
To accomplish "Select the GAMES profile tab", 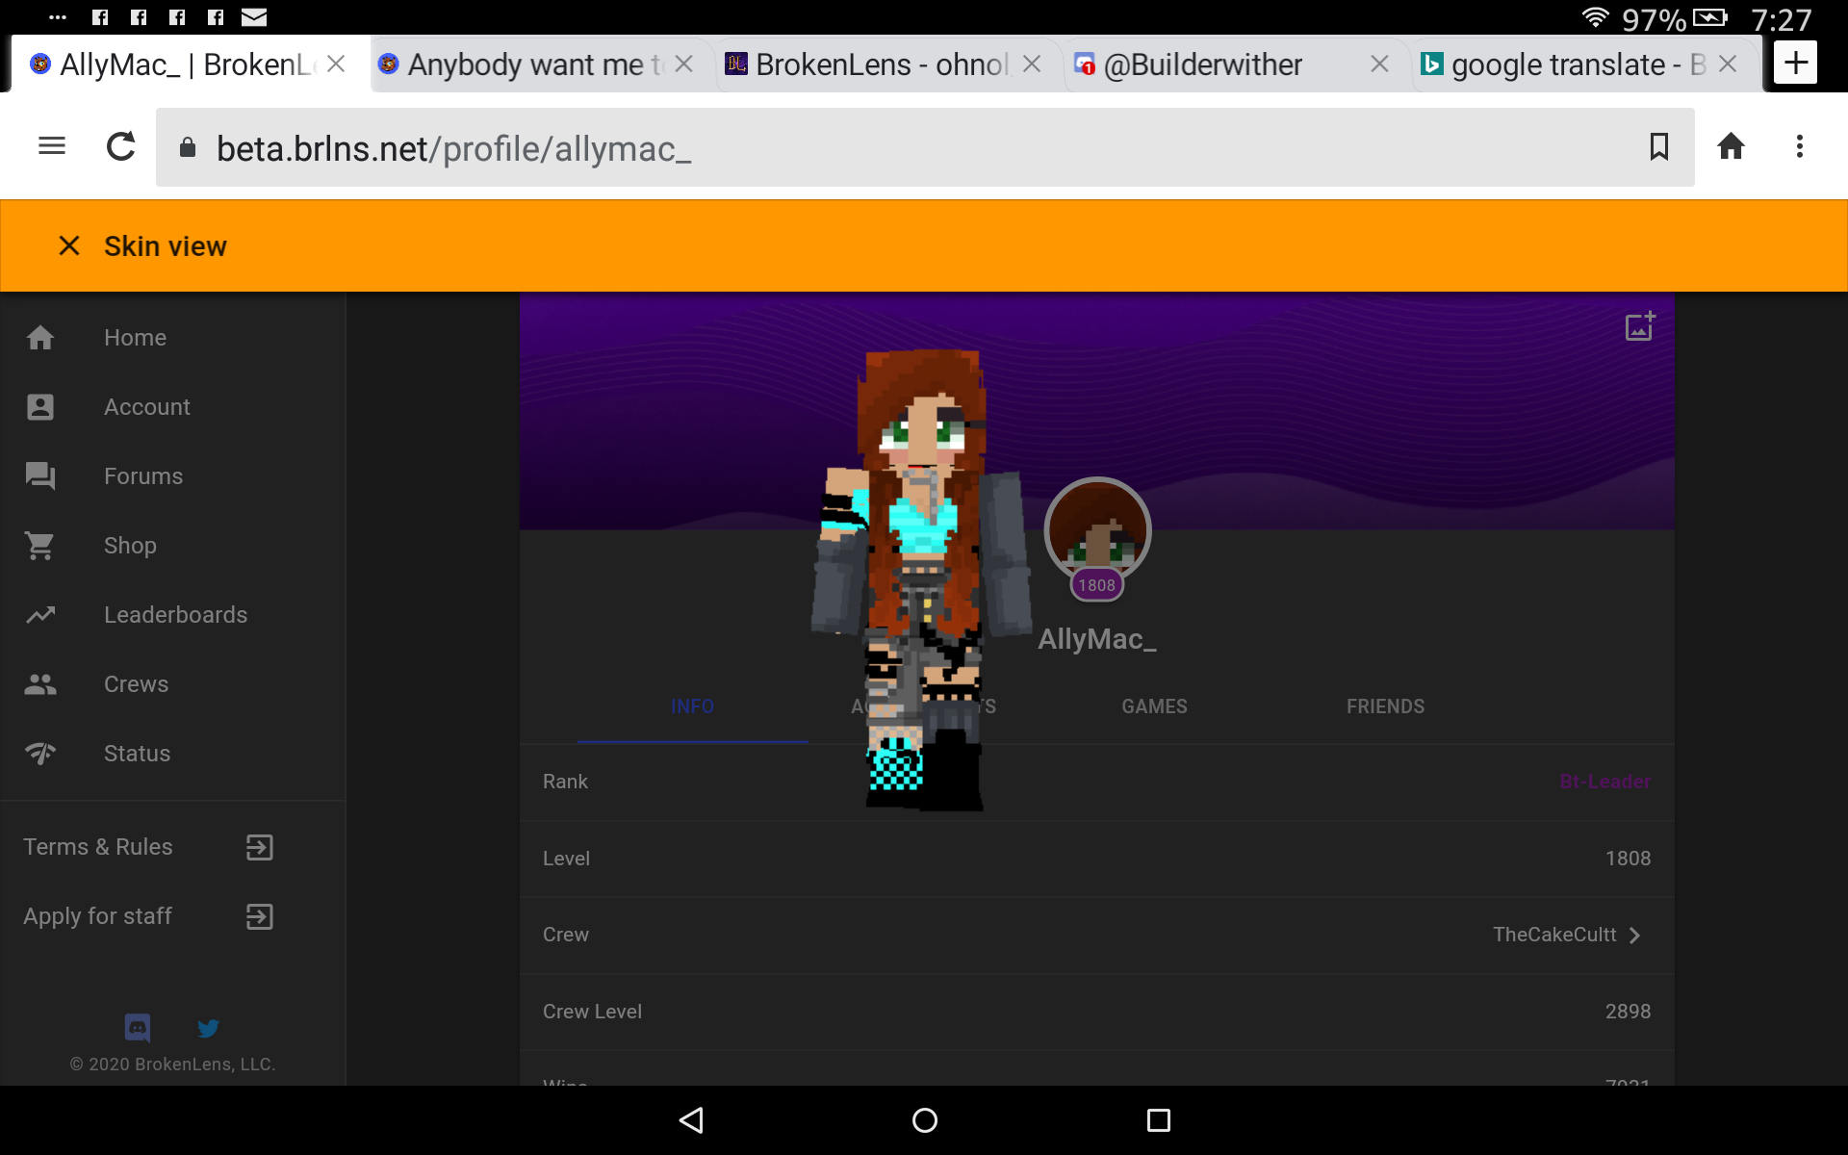I will [1155, 706].
